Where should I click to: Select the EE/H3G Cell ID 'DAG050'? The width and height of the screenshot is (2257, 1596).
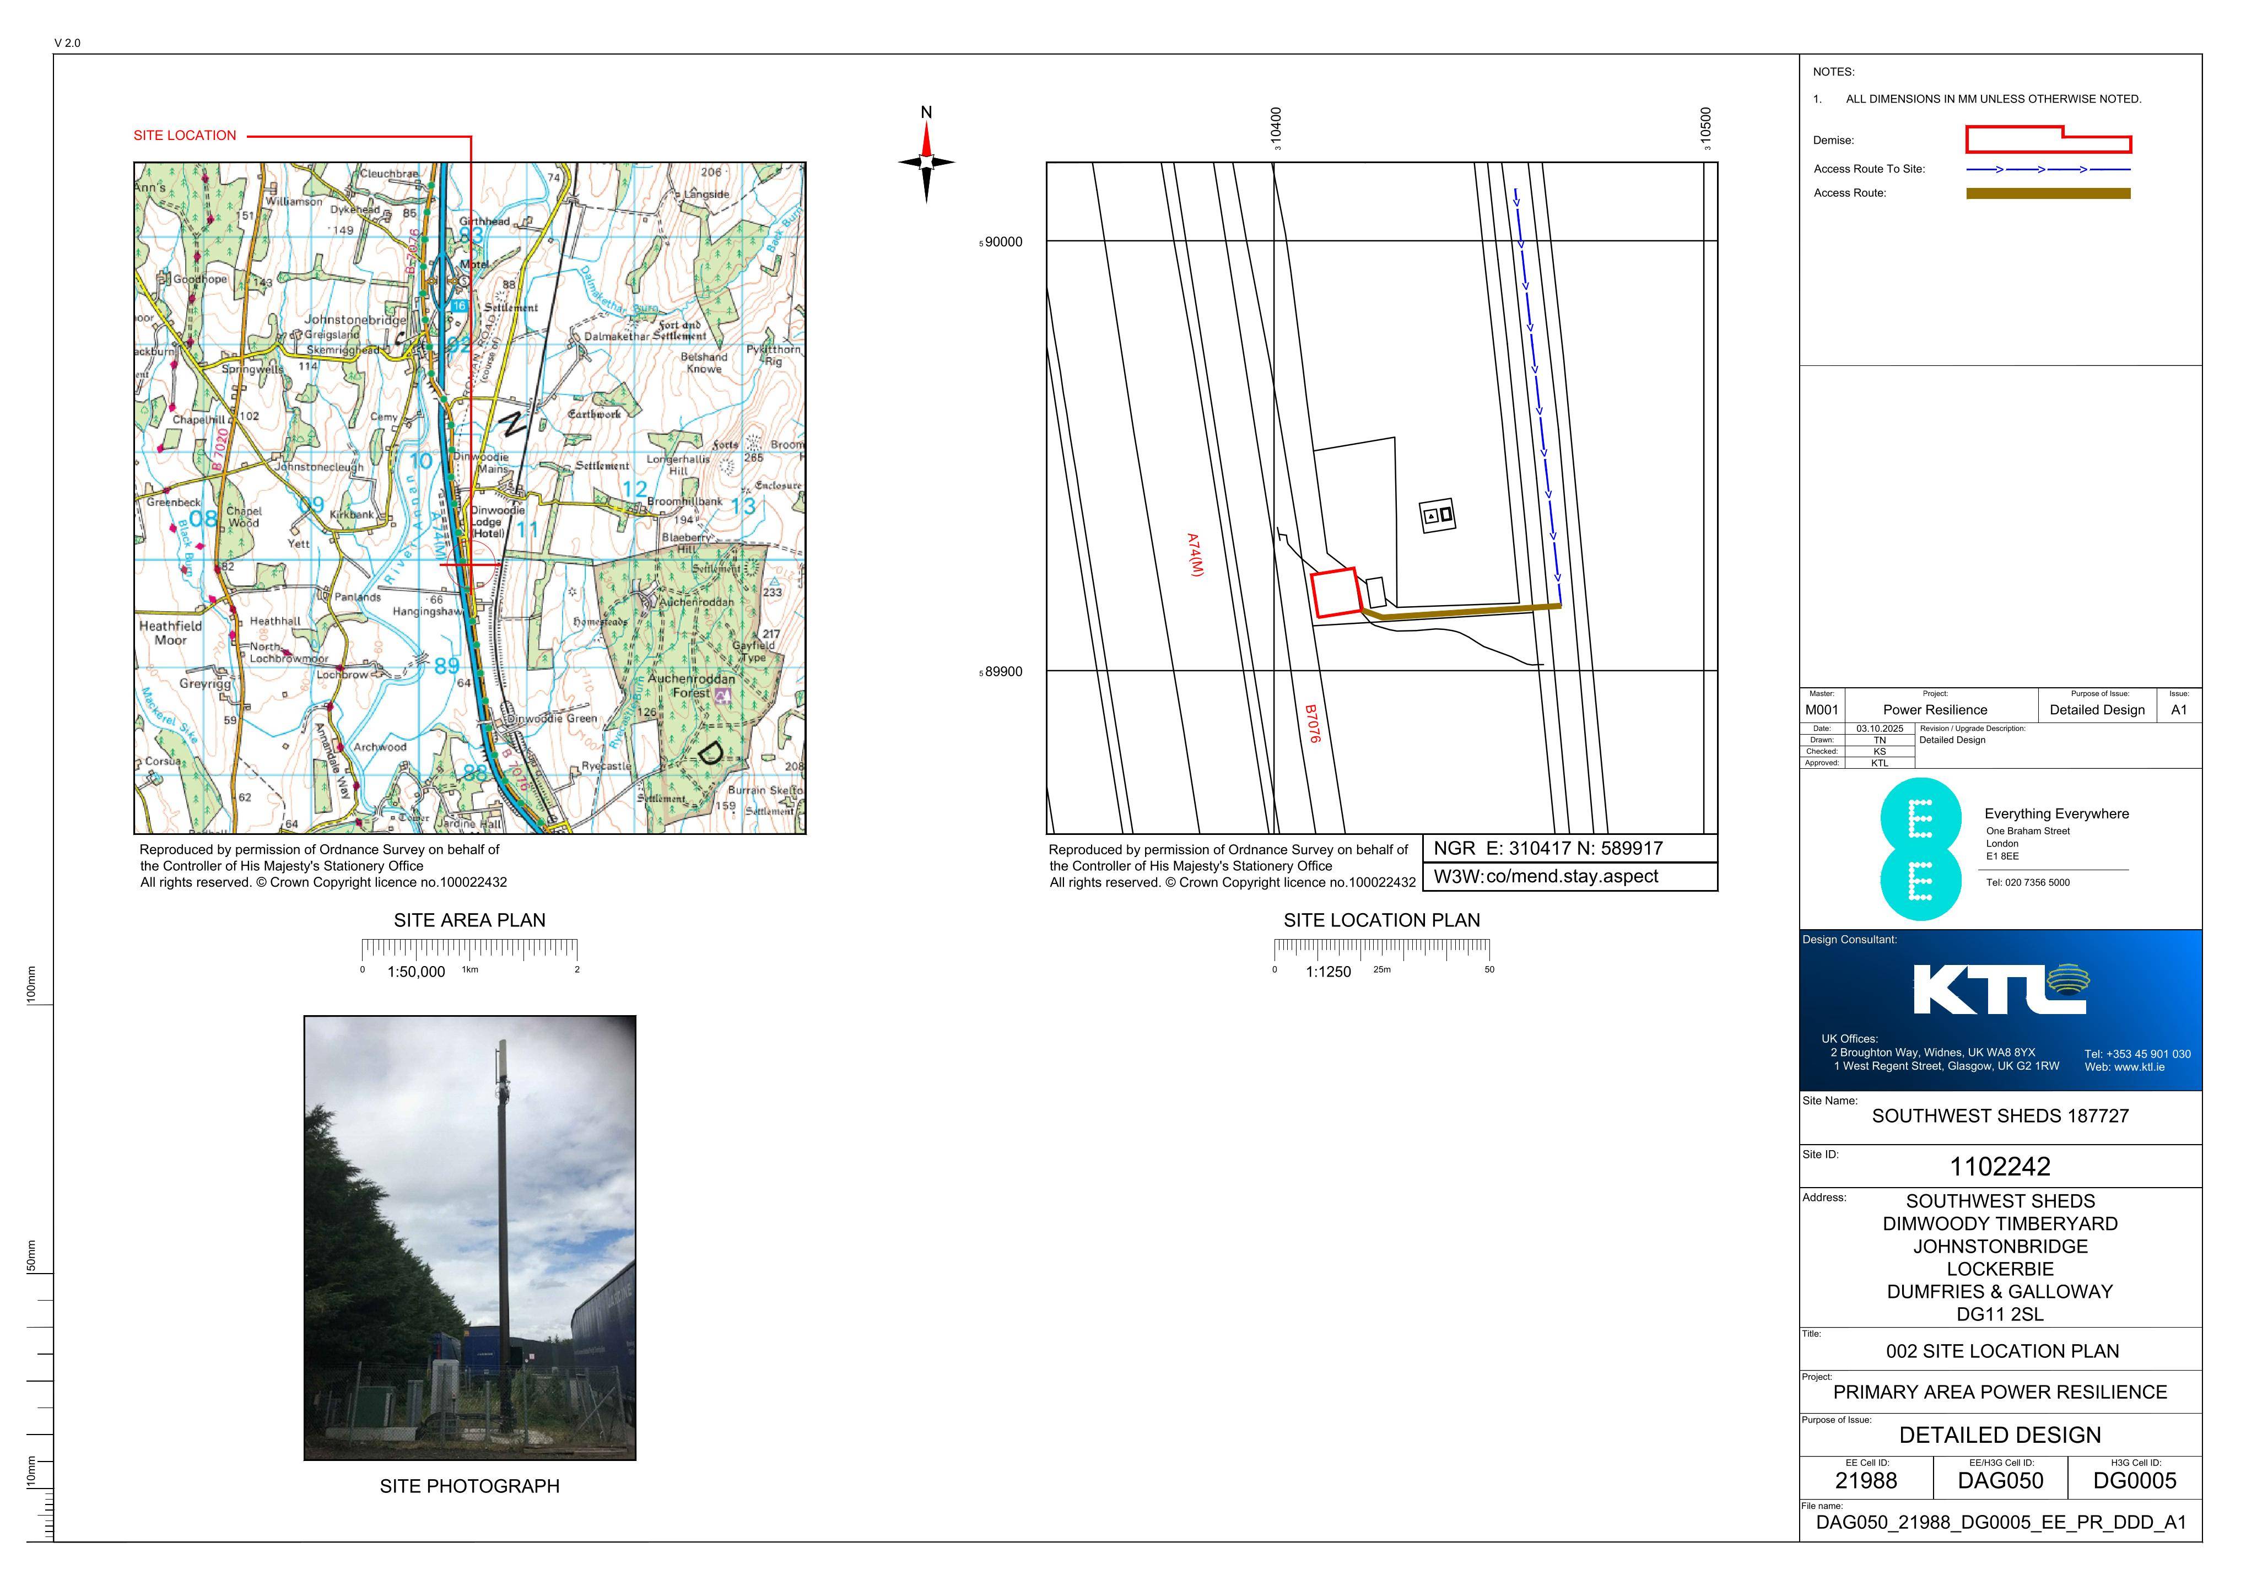click(x=2000, y=1481)
